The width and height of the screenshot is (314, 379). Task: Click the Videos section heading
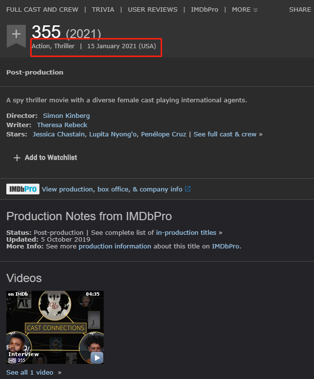tap(24, 278)
